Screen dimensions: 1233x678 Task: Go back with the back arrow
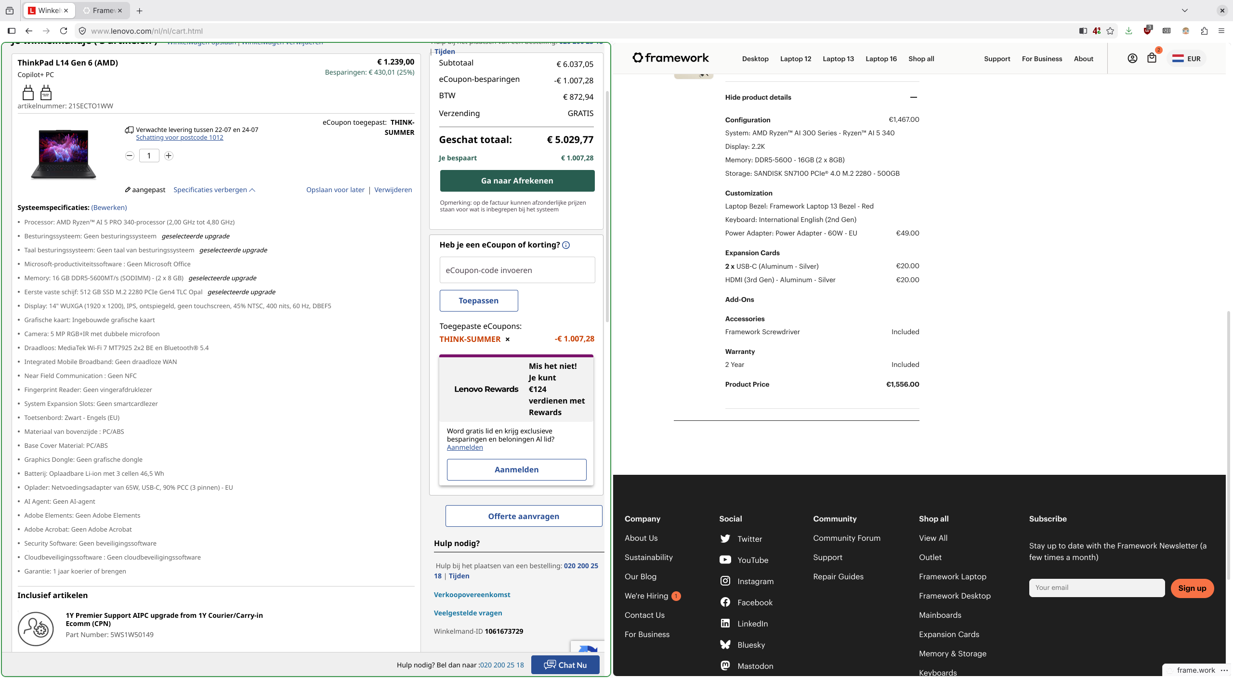click(29, 31)
